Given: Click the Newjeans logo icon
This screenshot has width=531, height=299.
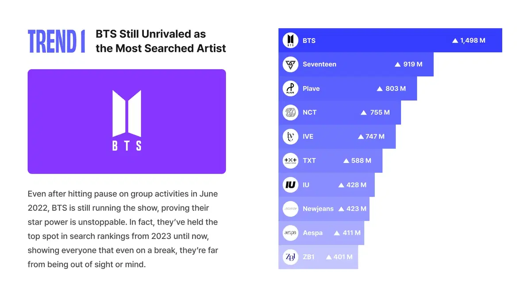Looking at the screenshot, I should click(290, 209).
